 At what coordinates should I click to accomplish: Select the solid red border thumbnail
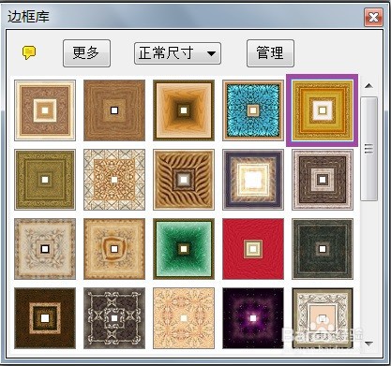[x=253, y=249]
